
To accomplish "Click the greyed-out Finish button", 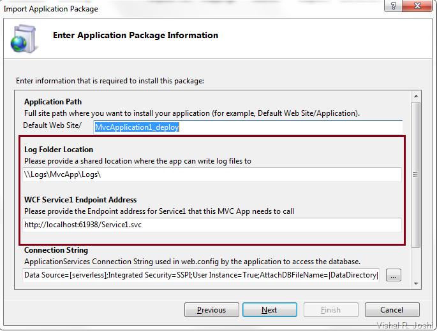I will 330,310.
